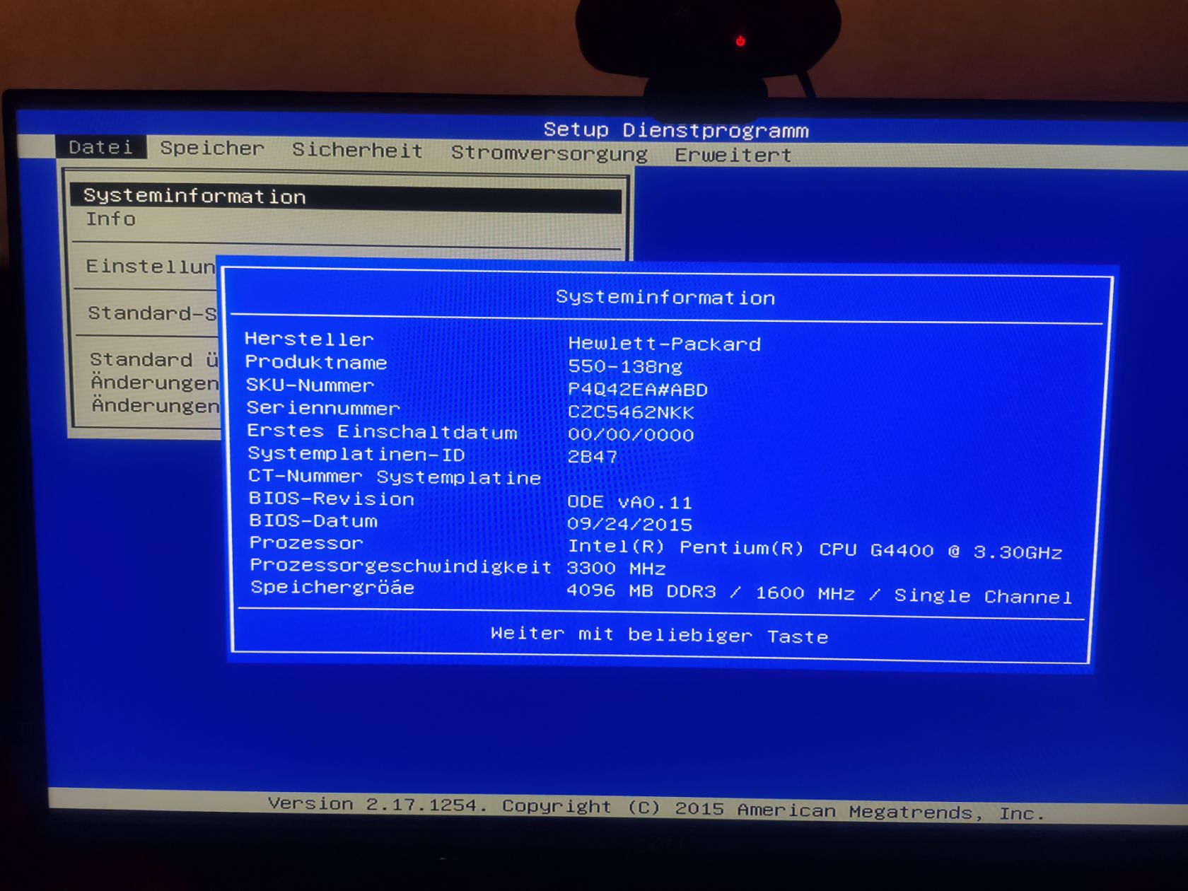Click the 3300 MHz speed value

click(616, 568)
